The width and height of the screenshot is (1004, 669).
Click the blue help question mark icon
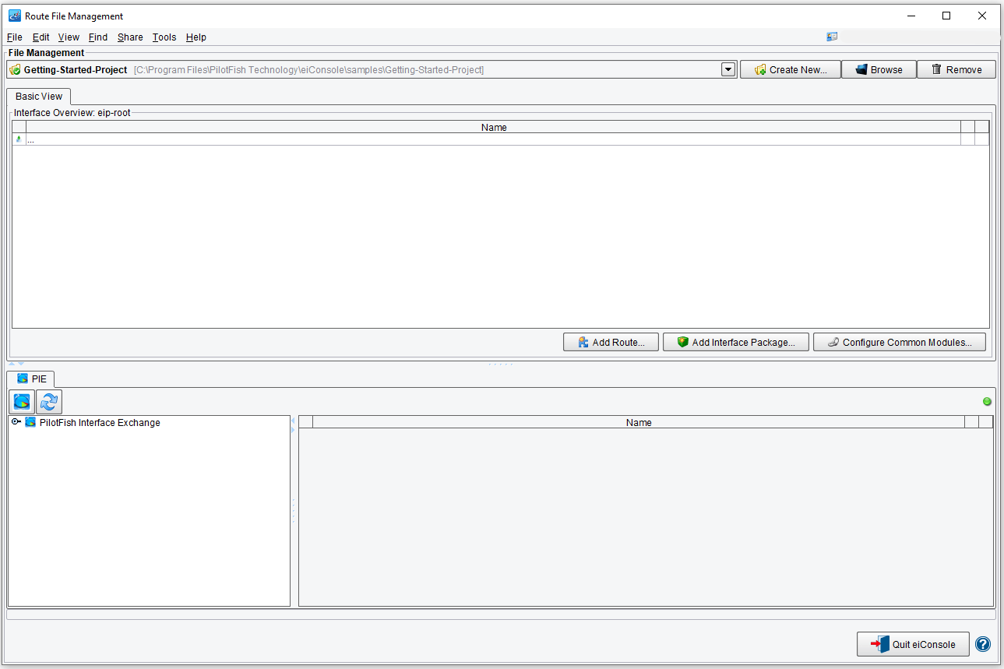click(x=983, y=644)
